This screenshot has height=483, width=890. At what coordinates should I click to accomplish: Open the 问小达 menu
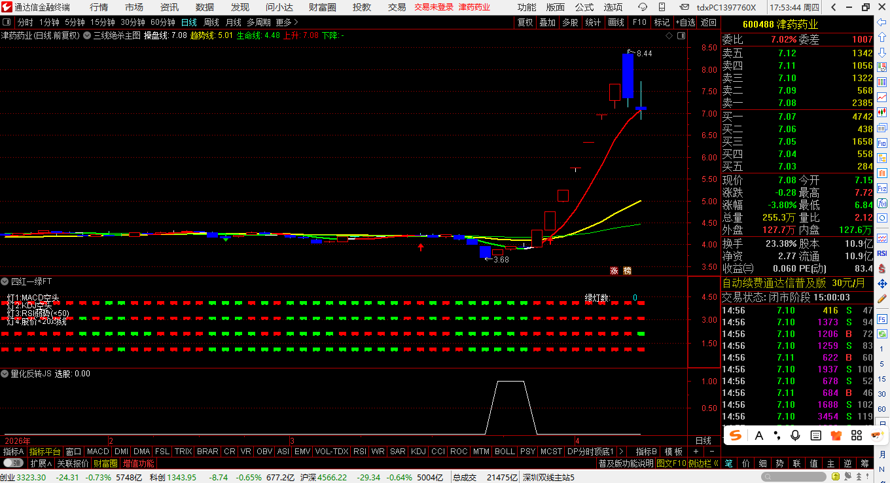click(279, 7)
